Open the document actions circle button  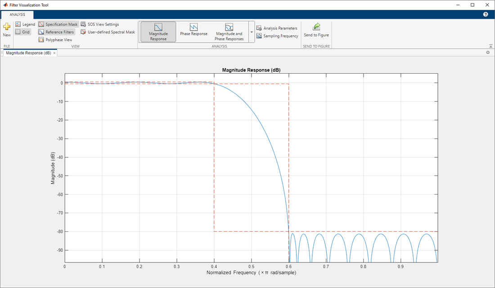488,53
